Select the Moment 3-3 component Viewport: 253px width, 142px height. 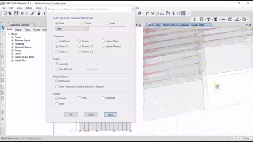(79, 52)
